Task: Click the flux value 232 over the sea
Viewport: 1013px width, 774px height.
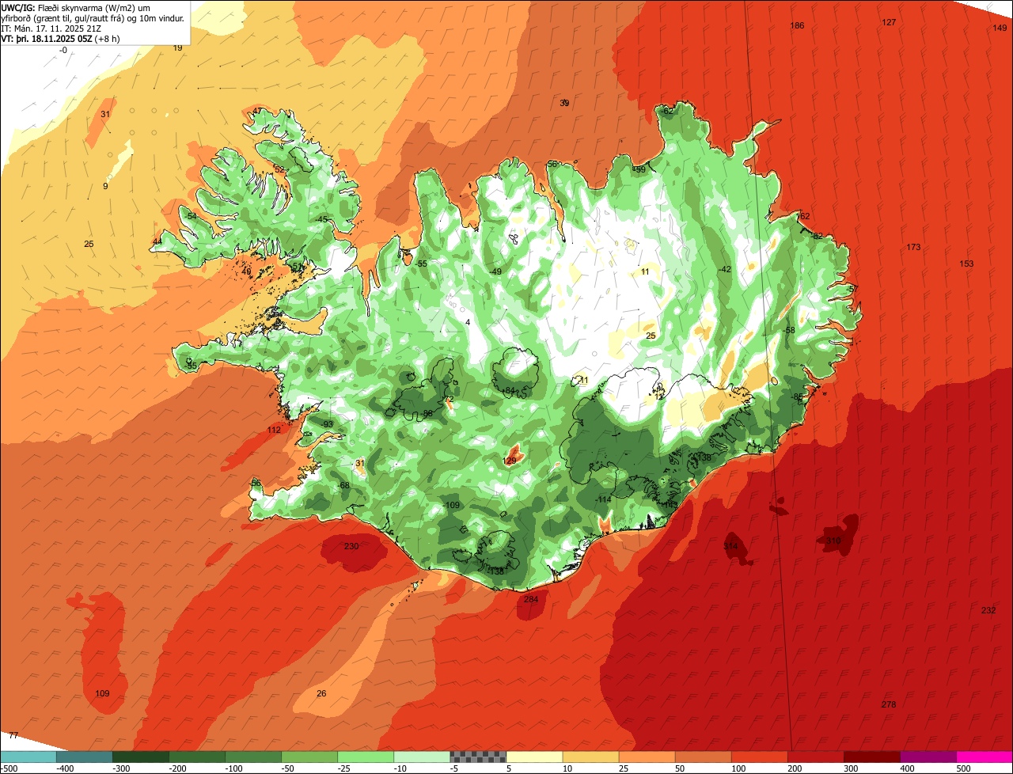Action: (988, 610)
